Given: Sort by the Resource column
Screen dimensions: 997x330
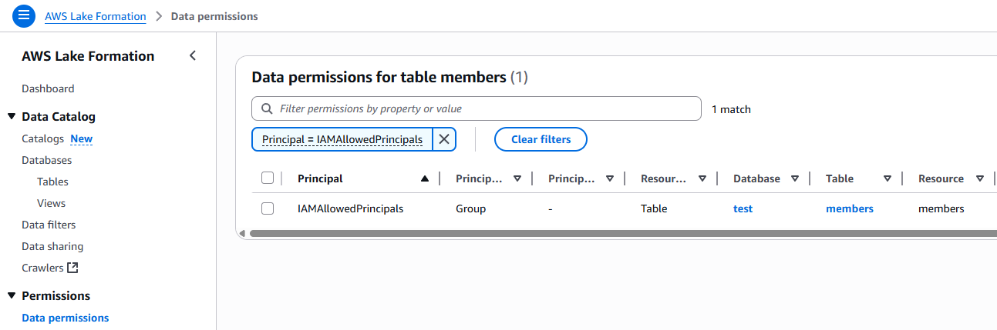Looking at the screenshot, I should tap(979, 178).
